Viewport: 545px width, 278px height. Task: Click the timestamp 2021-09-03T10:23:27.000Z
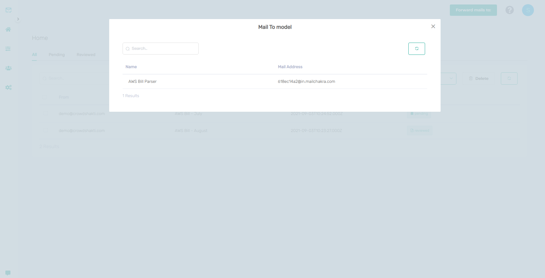click(x=316, y=131)
